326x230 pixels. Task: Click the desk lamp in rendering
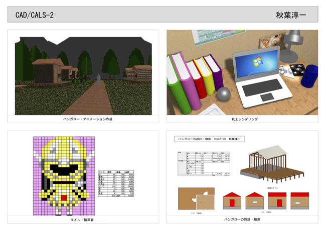click(292, 46)
